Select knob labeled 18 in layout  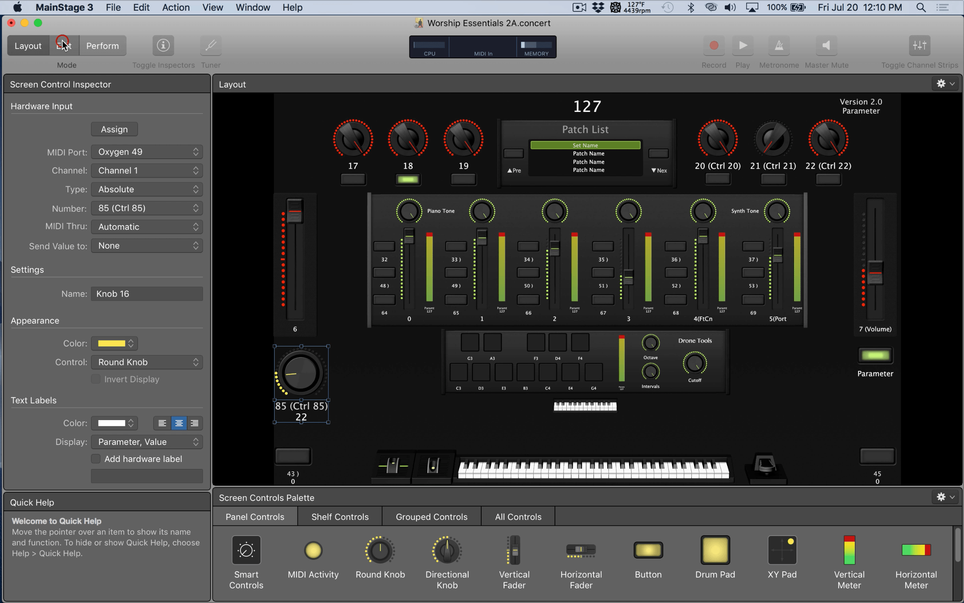pos(408,139)
